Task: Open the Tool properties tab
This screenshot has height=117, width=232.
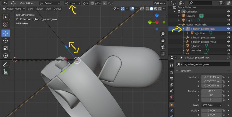Action: tap(172, 65)
